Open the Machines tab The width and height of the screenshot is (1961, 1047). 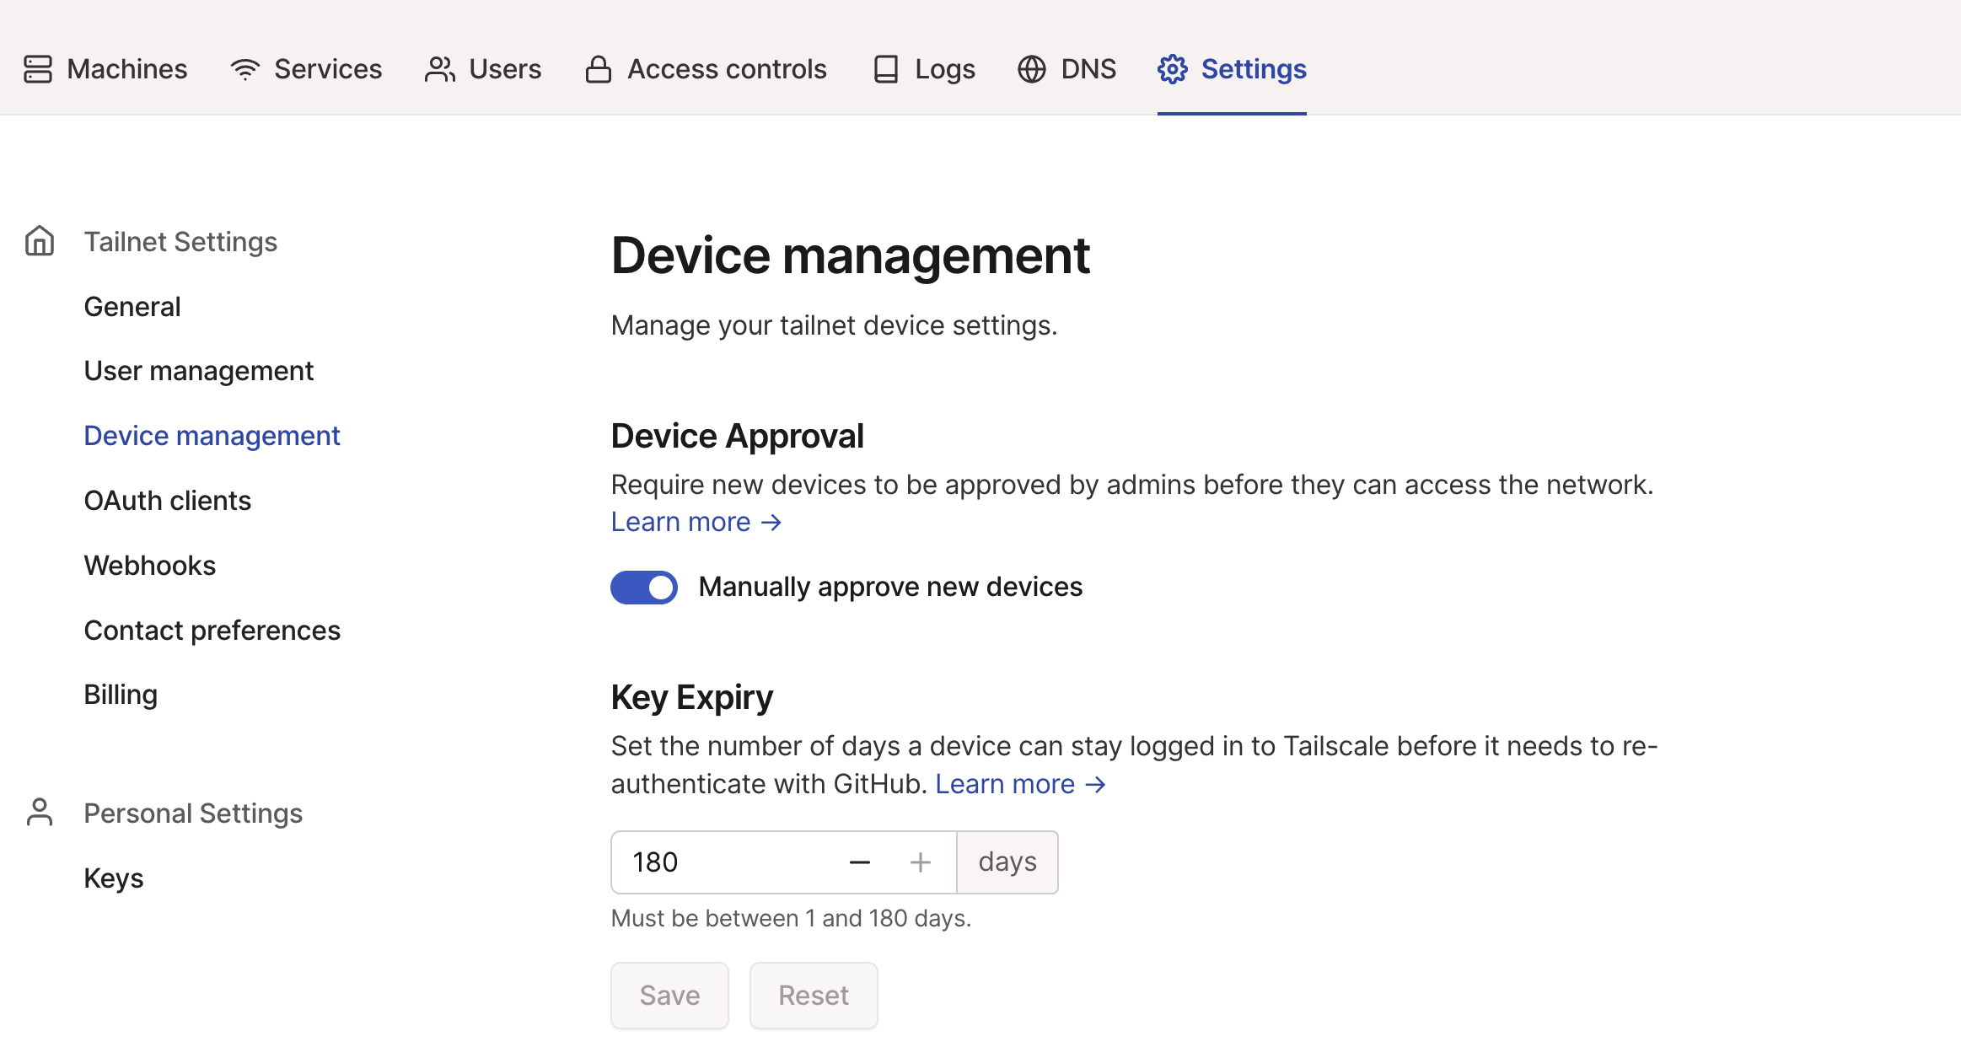[105, 69]
